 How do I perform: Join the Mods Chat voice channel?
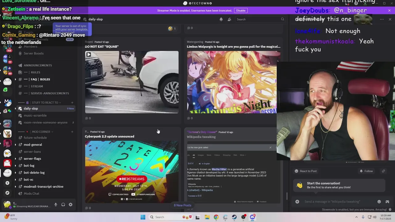click(46, 194)
